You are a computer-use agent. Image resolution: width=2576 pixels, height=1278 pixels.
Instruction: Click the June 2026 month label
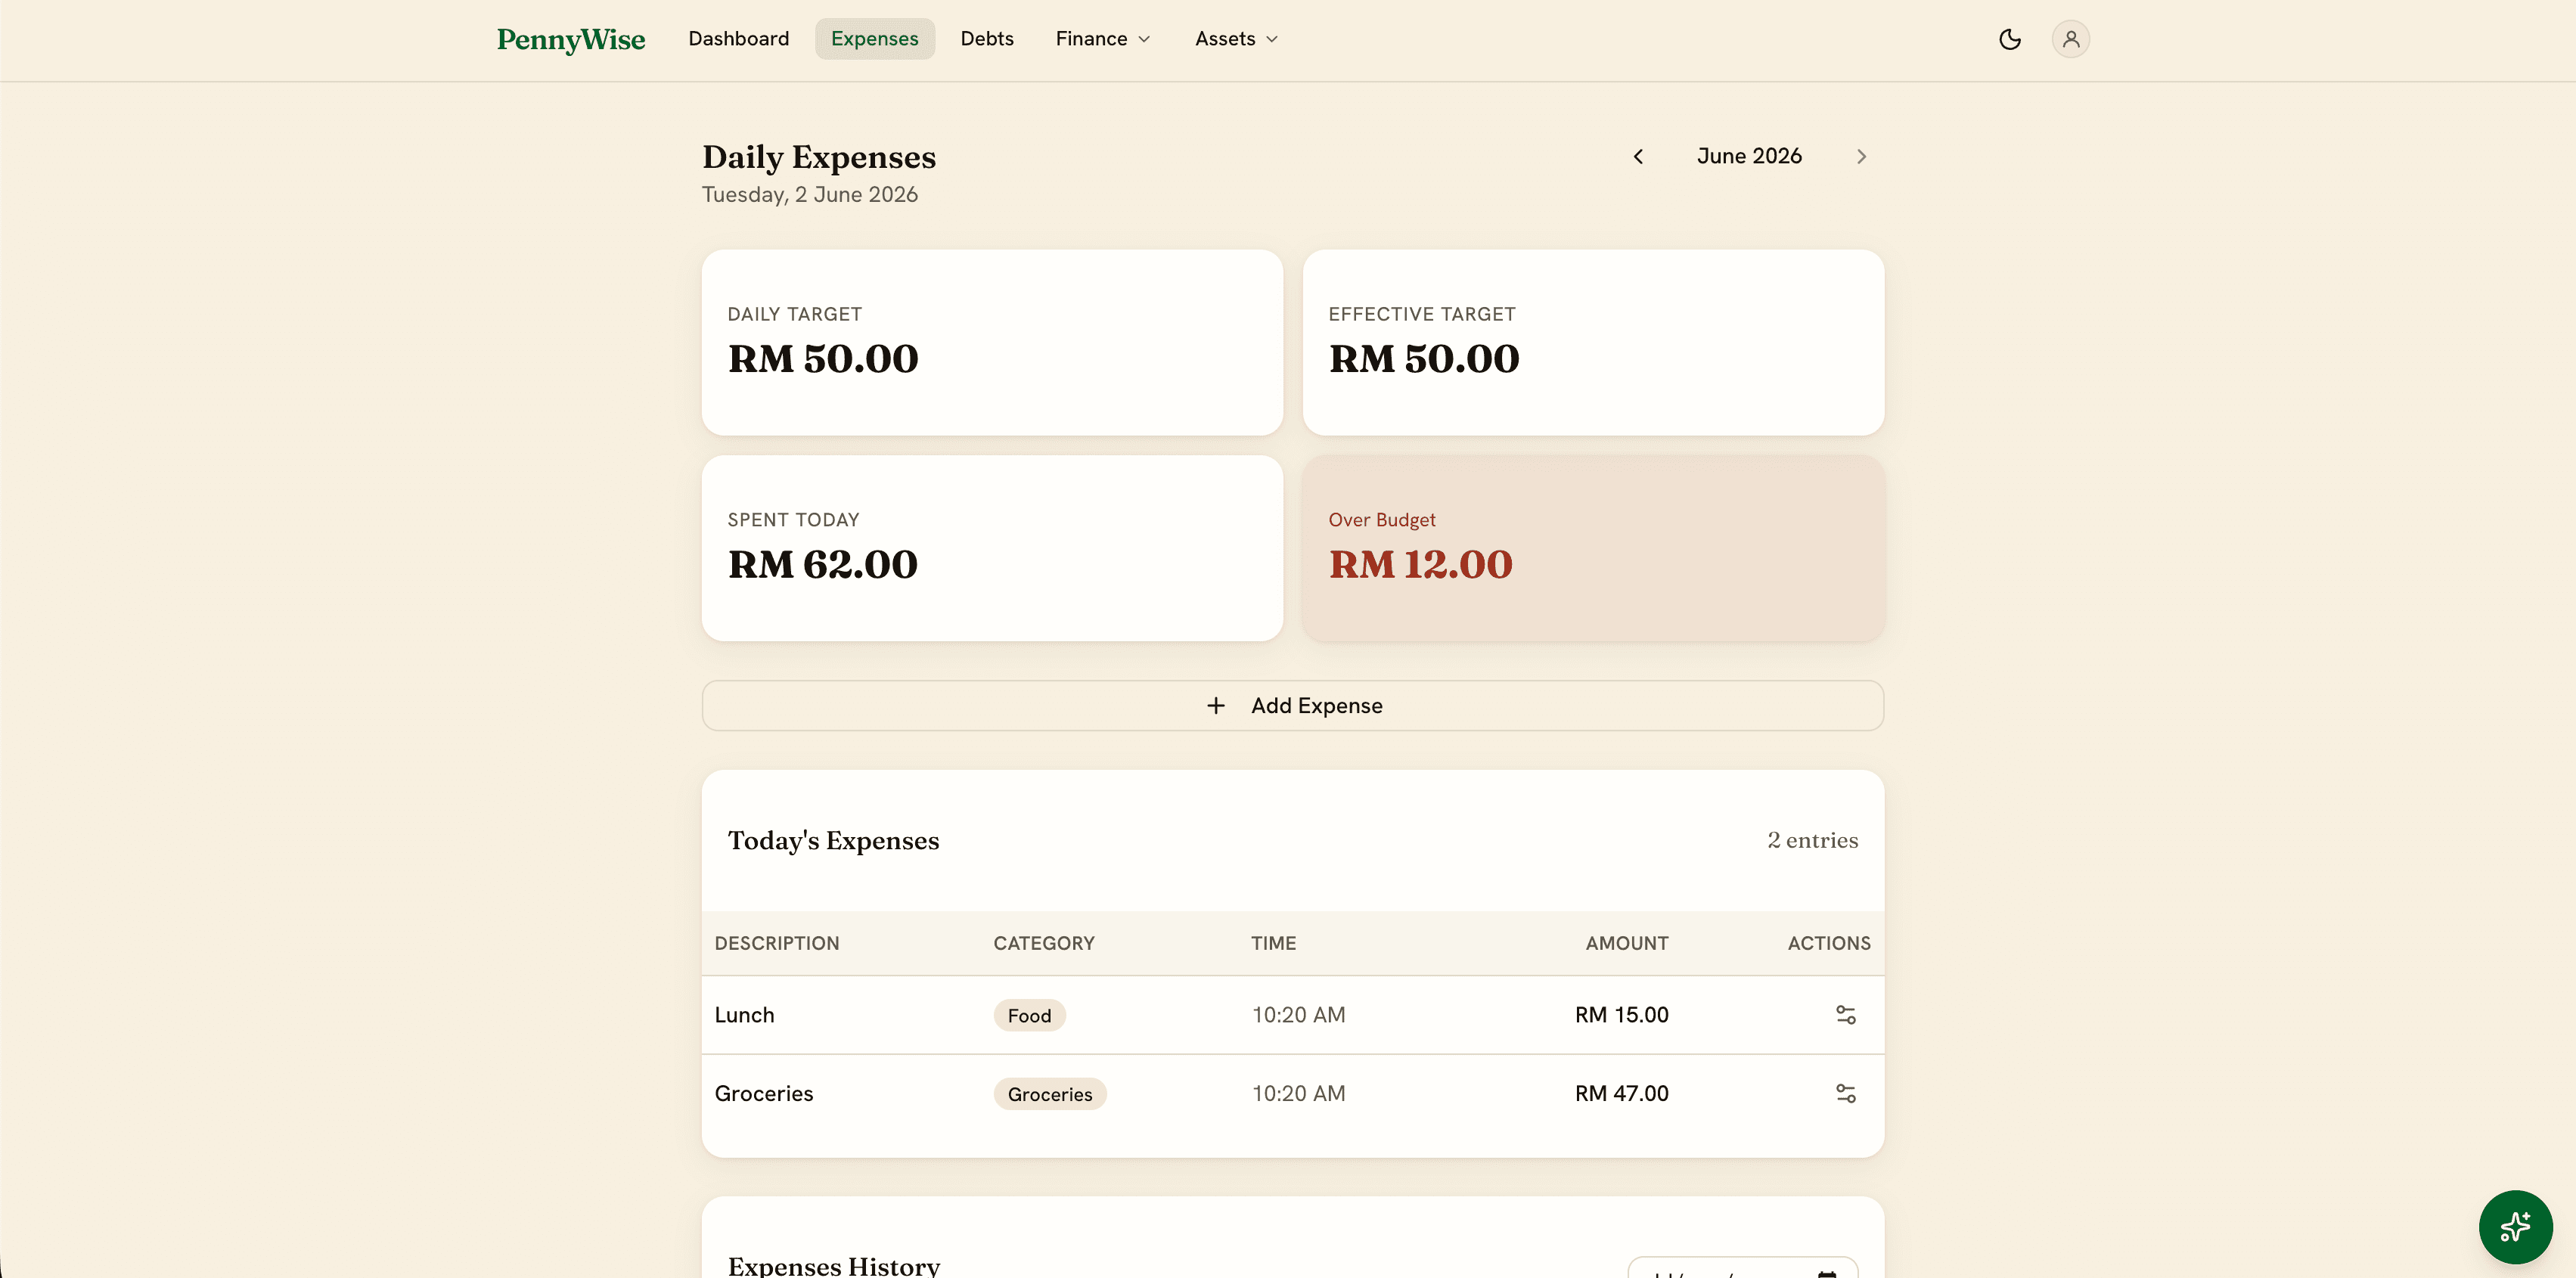pos(1749,156)
